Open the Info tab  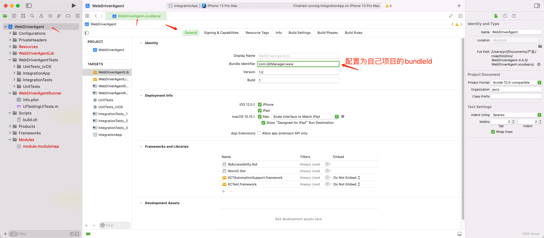click(278, 33)
